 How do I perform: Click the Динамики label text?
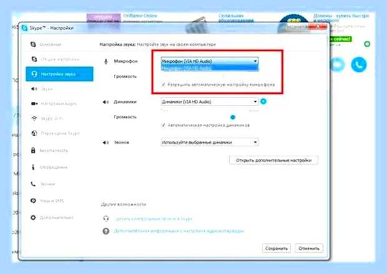125,102
